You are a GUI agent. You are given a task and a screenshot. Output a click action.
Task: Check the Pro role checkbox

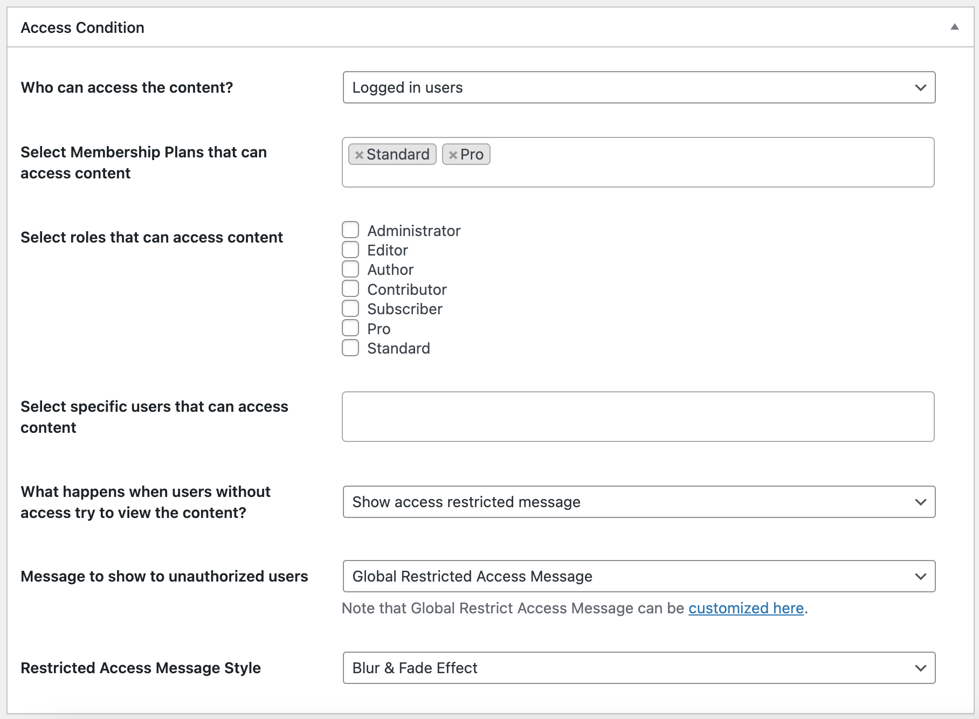click(x=350, y=328)
